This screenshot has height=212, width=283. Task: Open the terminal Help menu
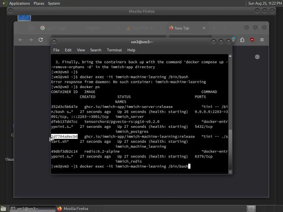coord(131,50)
